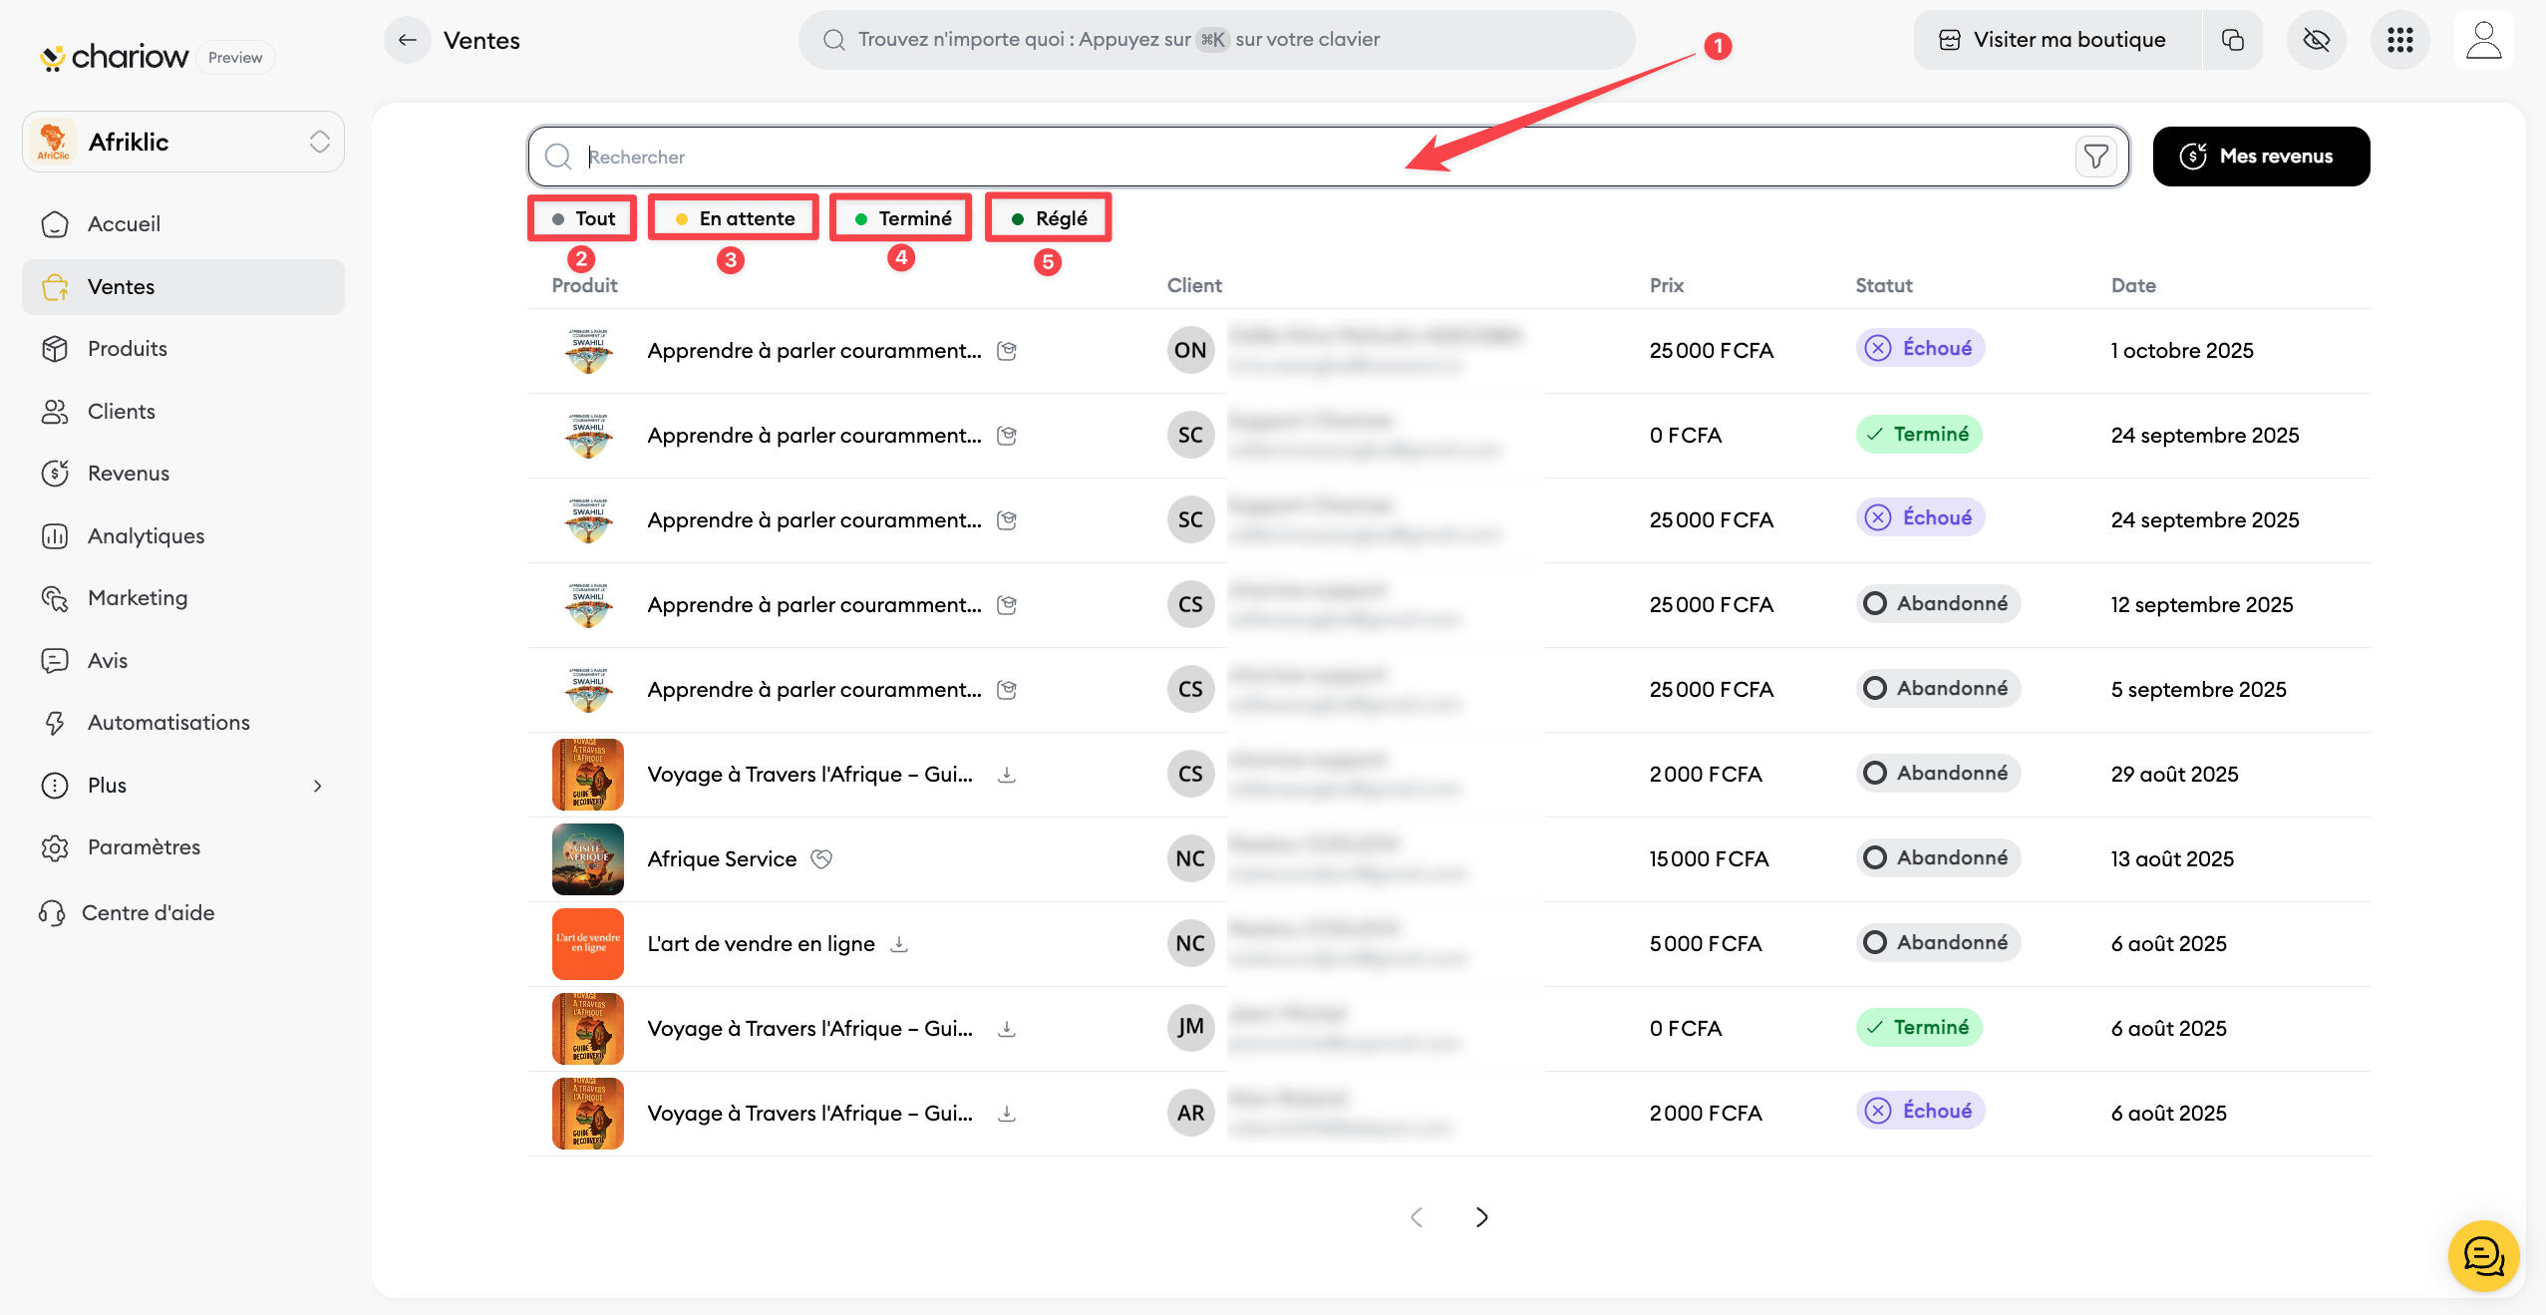Select the Tout status filter
Image resolution: width=2546 pixels, height=1315 pixels.
click(584, 218)
